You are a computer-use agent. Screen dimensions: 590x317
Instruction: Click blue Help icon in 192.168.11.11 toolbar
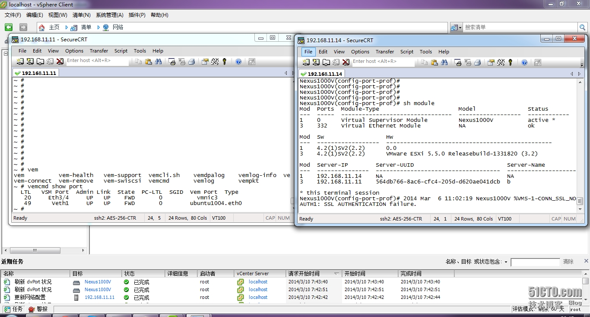238,62
